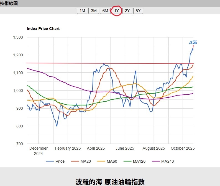Click the blue Price legend line swatch
Viewport: 220px width, 186px height.
pos(50,161)
